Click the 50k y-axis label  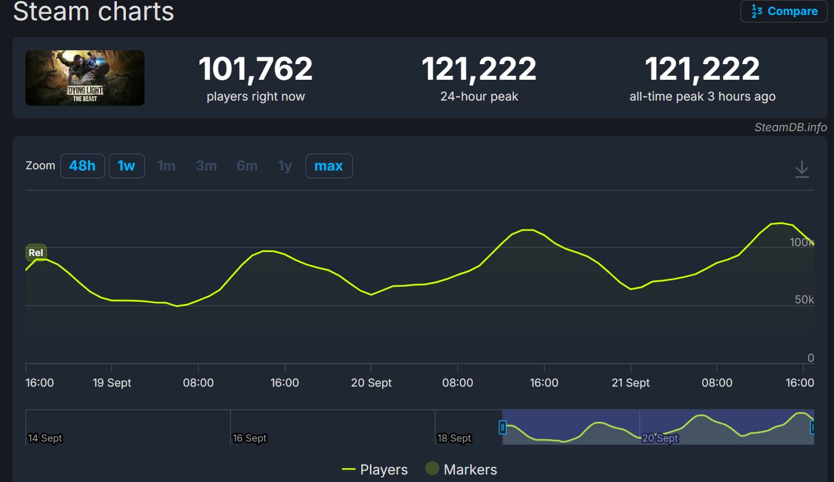pos(804,299)
